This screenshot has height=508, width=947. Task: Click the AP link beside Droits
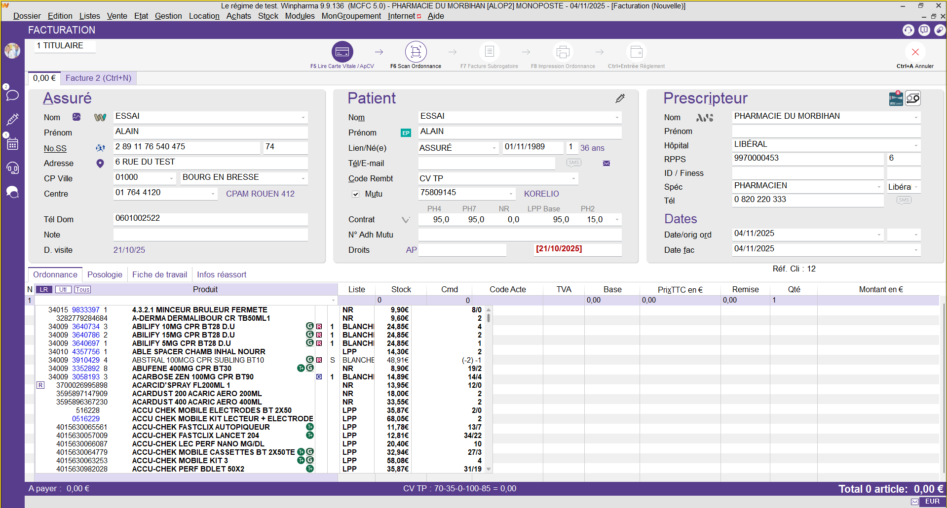[411, 250]
